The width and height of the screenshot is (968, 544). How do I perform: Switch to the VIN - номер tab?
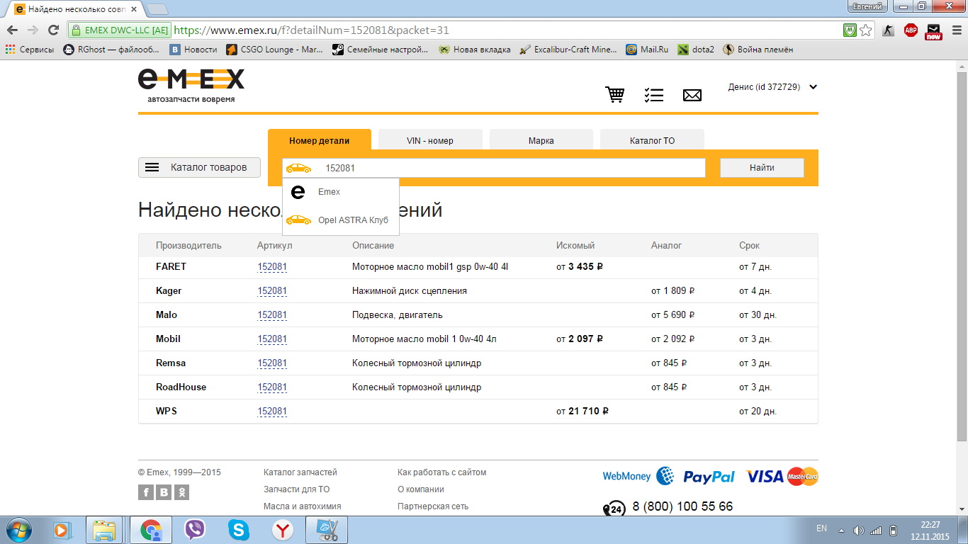coord(430,140)
